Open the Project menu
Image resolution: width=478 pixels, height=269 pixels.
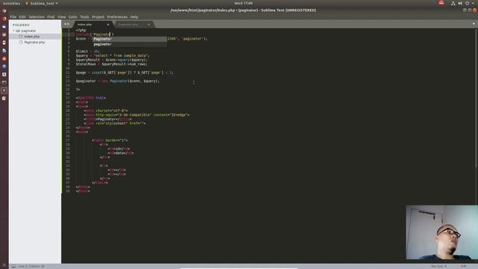(x=98, y=16)
